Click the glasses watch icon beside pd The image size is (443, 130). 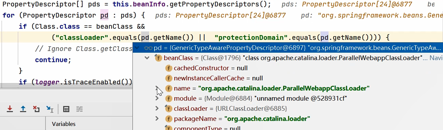(148, 48)
